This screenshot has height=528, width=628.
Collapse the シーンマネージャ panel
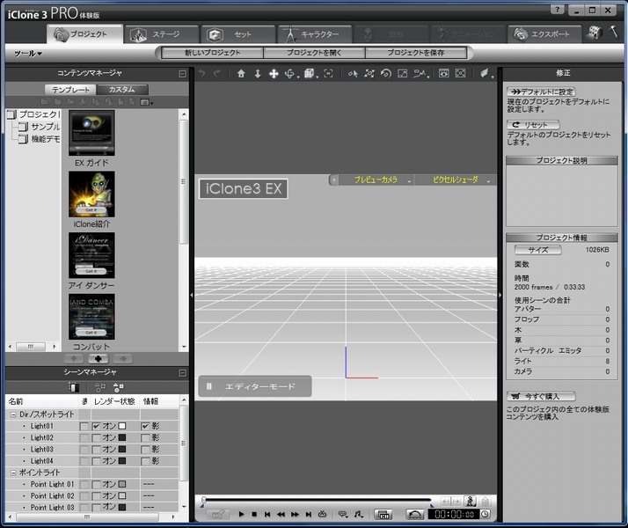[182, 373]
